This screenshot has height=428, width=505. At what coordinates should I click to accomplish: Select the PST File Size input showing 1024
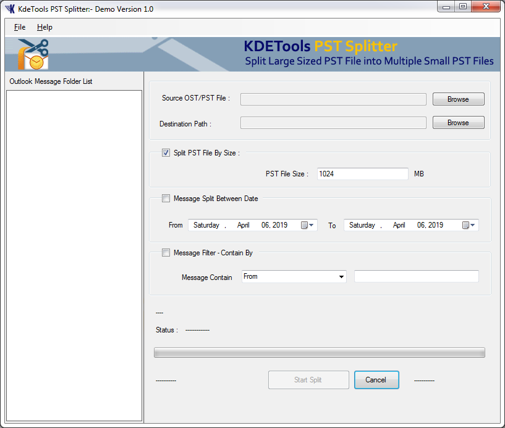tap(362, 173)
